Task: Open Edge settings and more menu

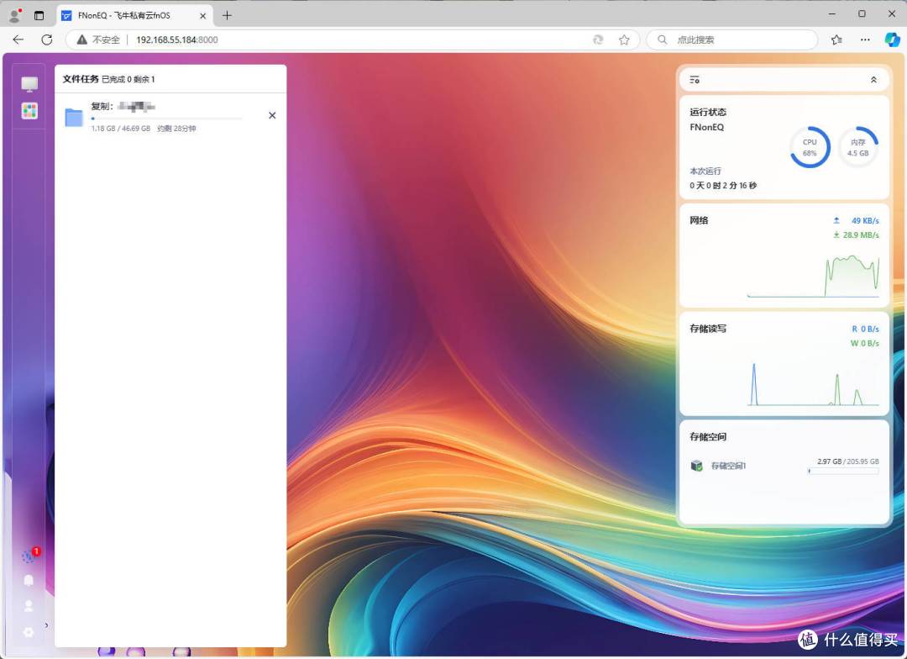Action: coord(865,40)
